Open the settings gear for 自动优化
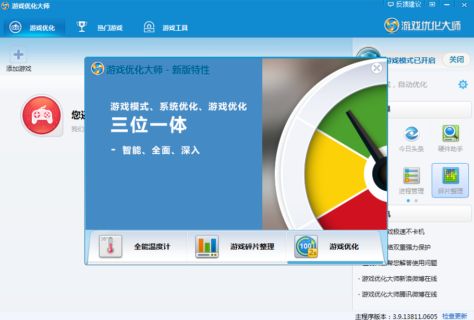 tap(462, 84)
